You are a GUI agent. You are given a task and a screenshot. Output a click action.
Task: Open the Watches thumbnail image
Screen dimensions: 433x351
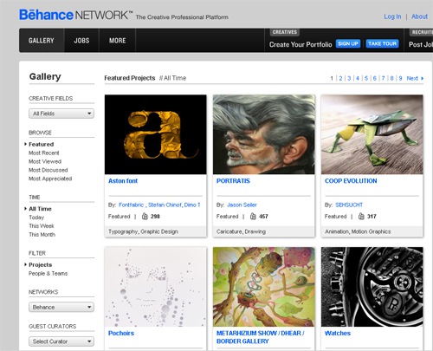click(372, 287)
